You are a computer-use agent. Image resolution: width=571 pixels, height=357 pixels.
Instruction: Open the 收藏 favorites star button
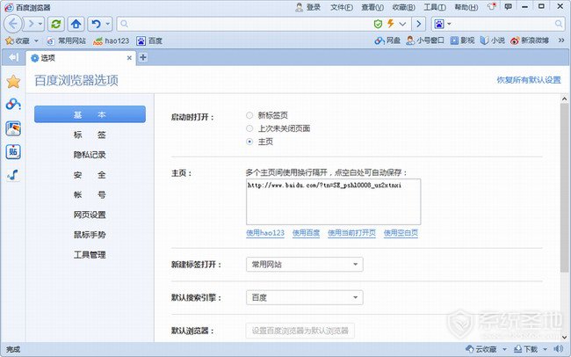point(18,40)
